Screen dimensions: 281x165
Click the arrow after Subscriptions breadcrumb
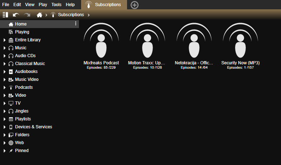[89, 15]
